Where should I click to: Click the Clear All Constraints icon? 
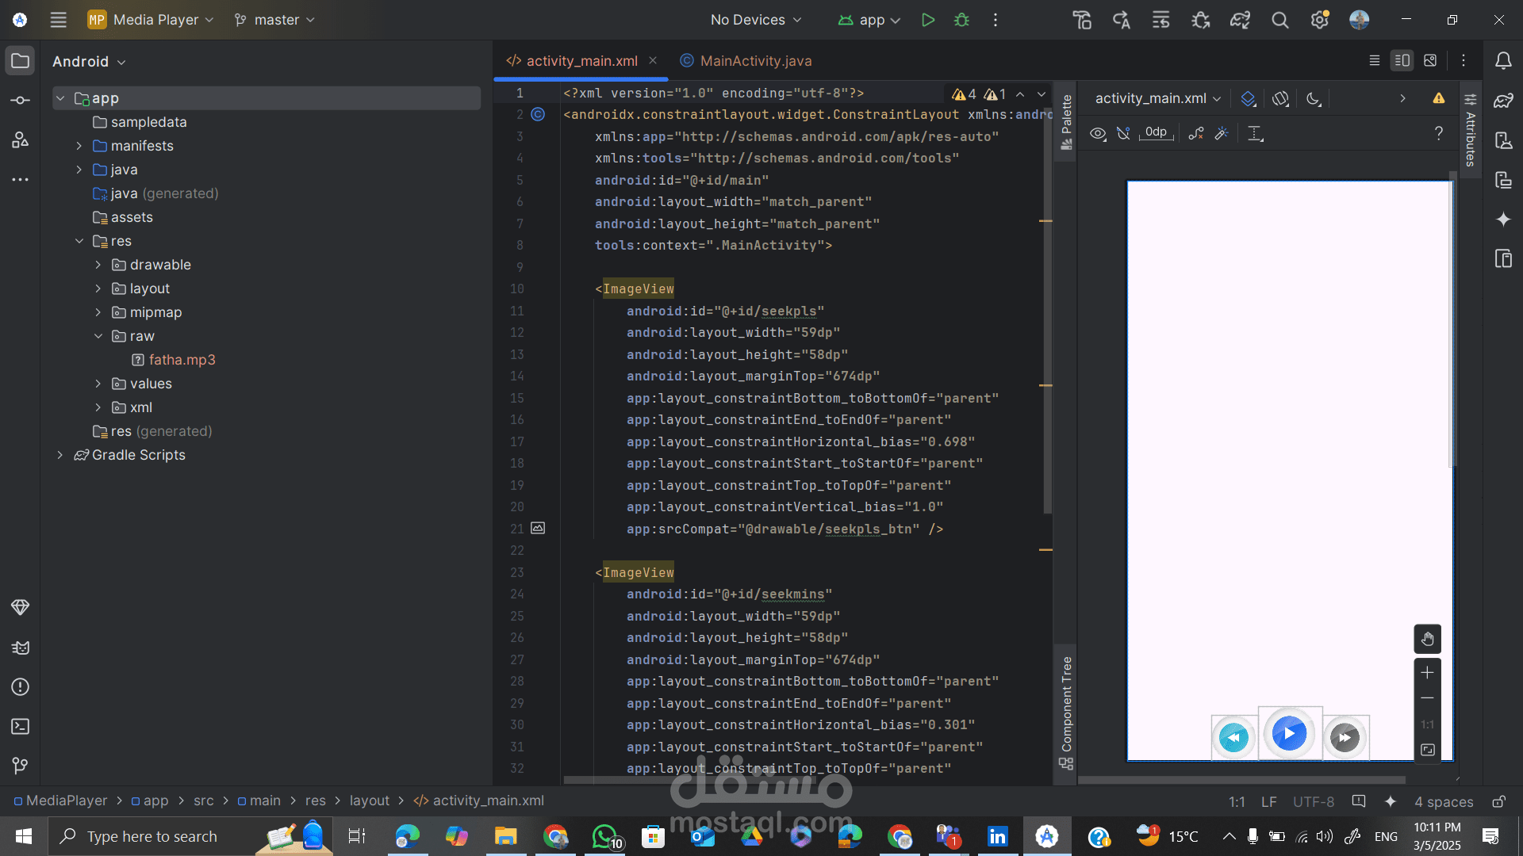[1196, 133]
